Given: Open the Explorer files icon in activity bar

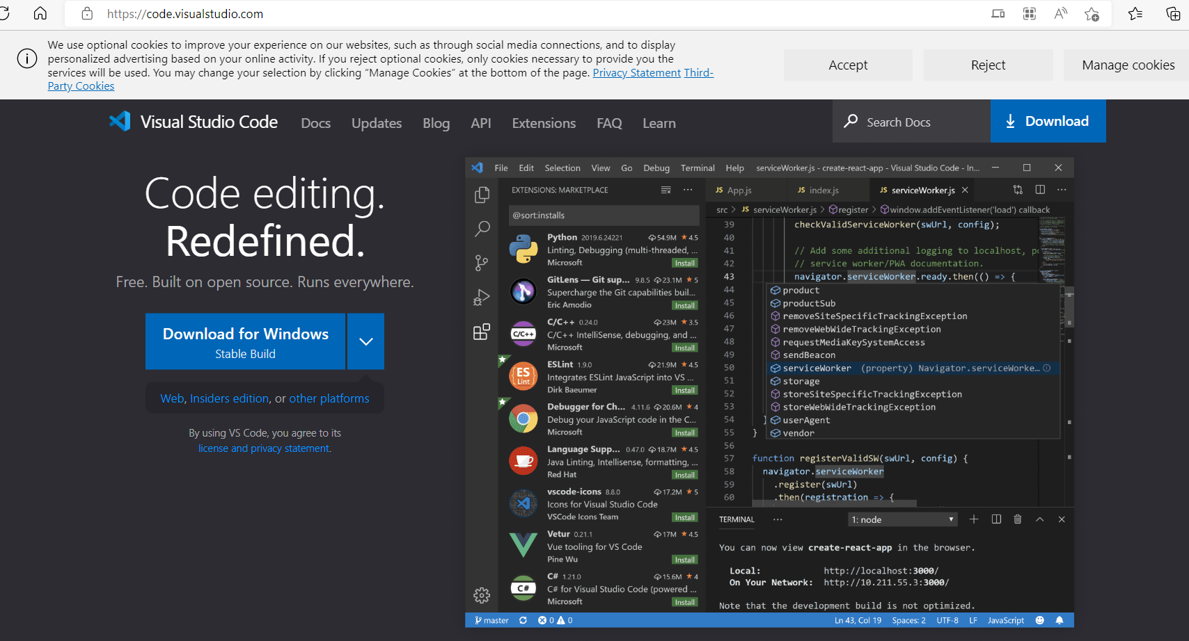Looking at the screenshot, I should pyautogui.click(x=482, y=195).
